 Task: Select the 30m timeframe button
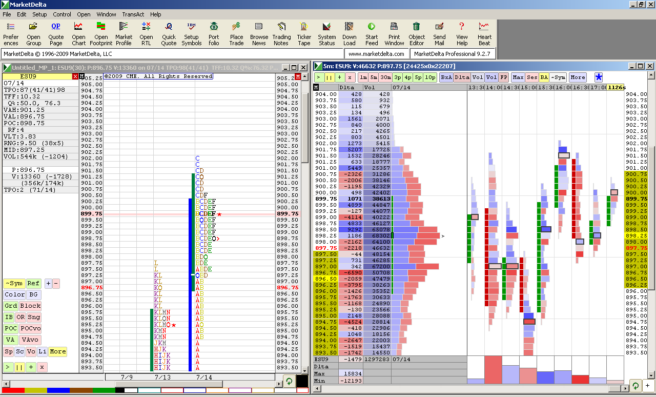click(x=385, y=77)
